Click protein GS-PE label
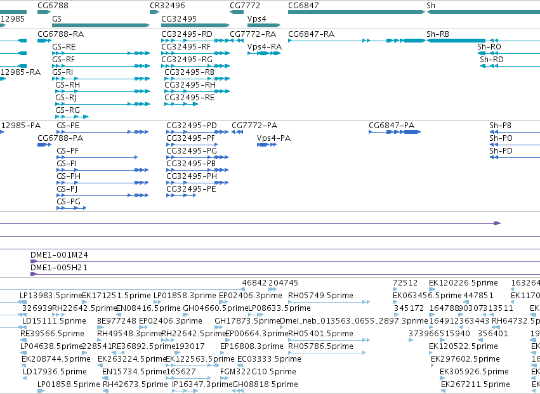This screenshot has width=540, height=394. point(68,126)
